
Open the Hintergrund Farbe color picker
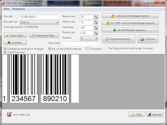pyautogui.click(x=44, y=35)
